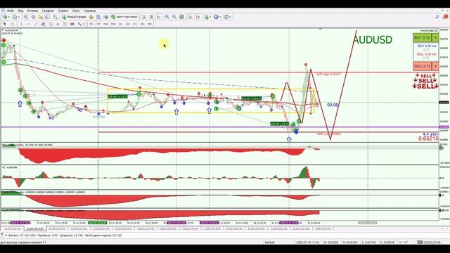Switch to the EURCAD,M5 chart tab

pyautogui.click(x=256, y=228)
